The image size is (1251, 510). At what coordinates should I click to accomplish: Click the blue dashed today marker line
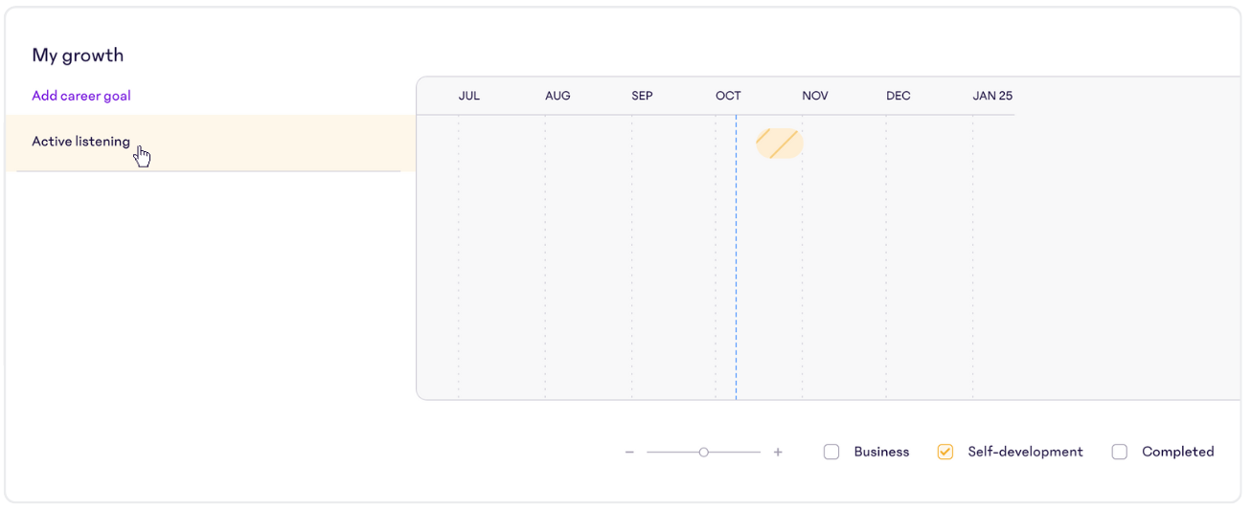coord(736,256)
